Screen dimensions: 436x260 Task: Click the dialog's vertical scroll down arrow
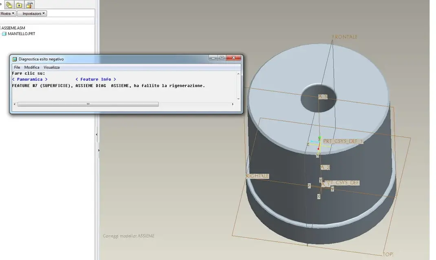pos(238,99)
